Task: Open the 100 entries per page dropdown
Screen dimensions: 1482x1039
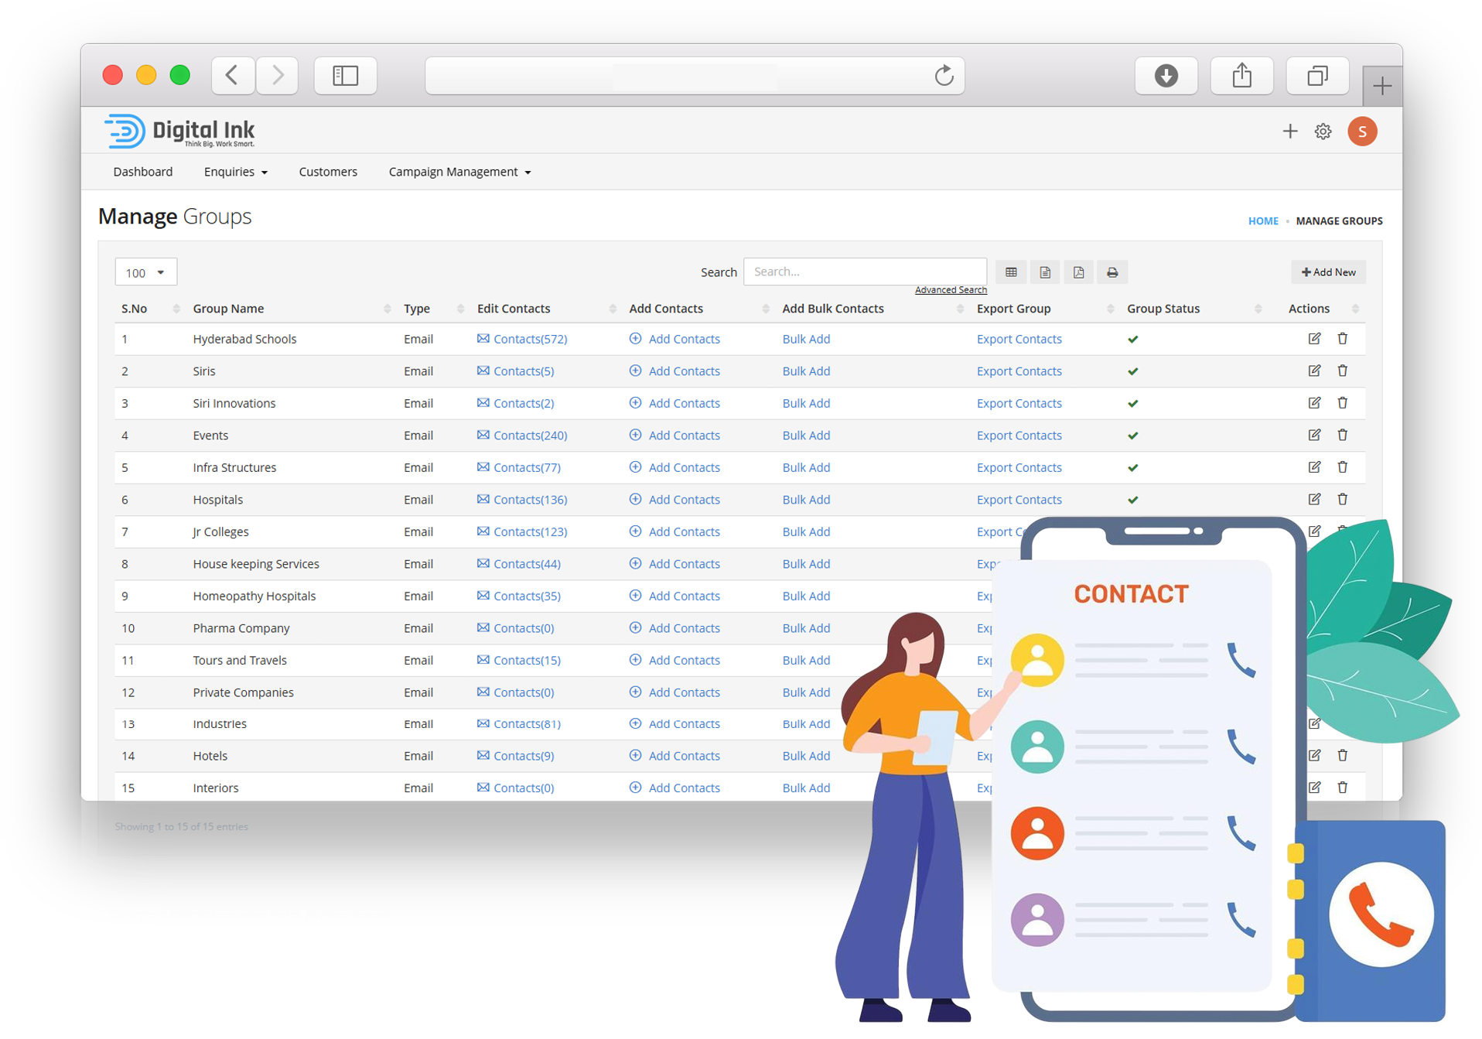Action: click(145, 272)
